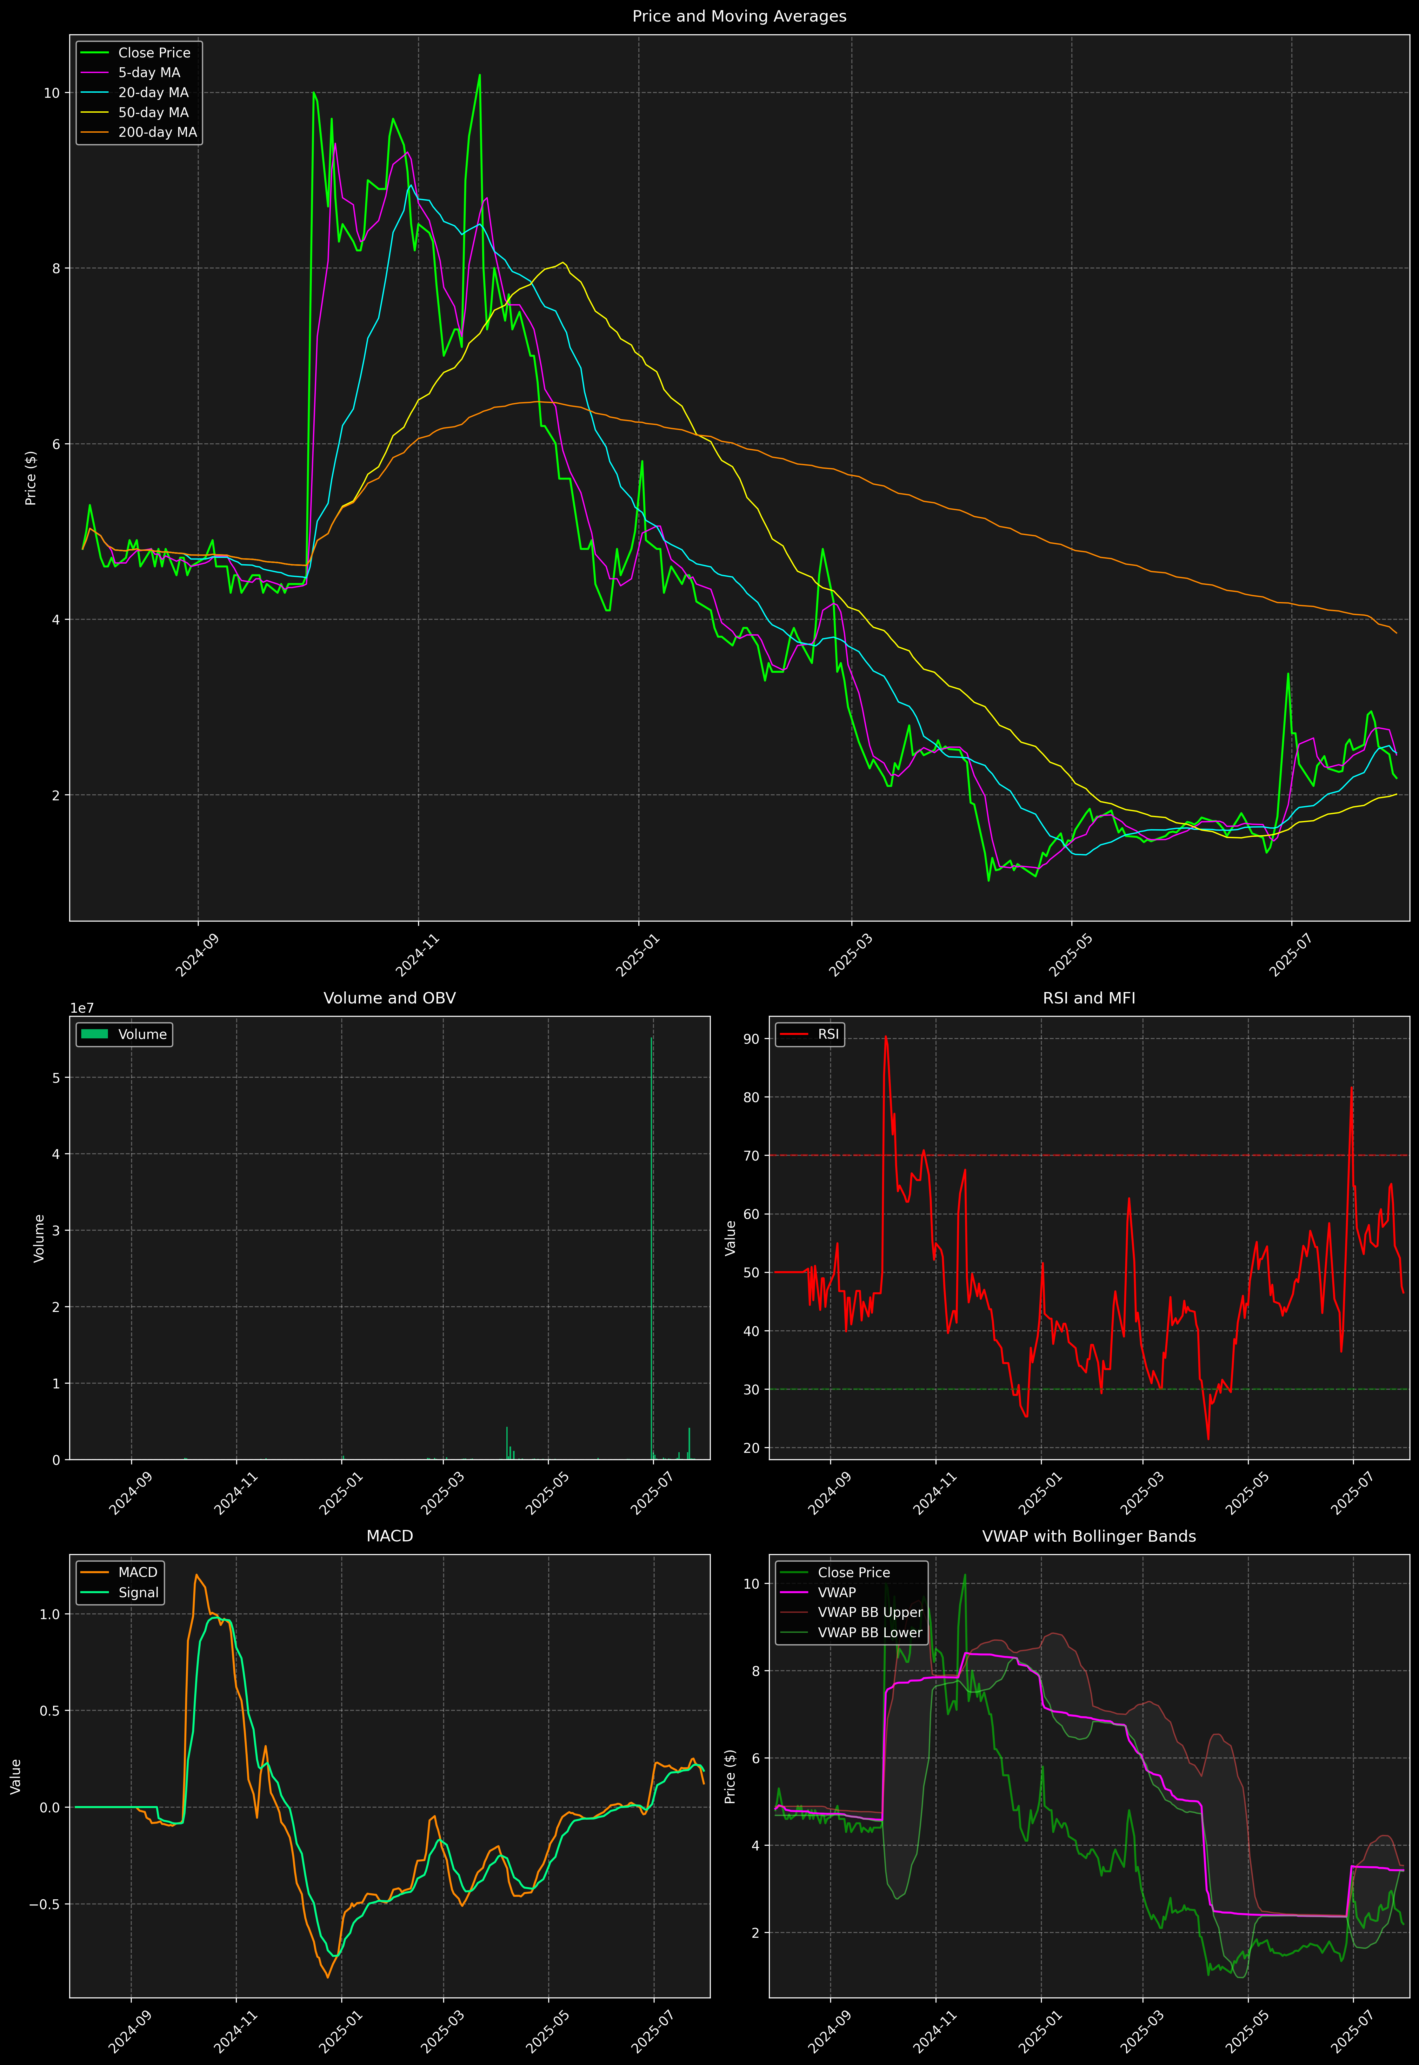Click the '30' tick on RSI chart
This screenshot has height=2065, width=1419.
pos(751,1390)
